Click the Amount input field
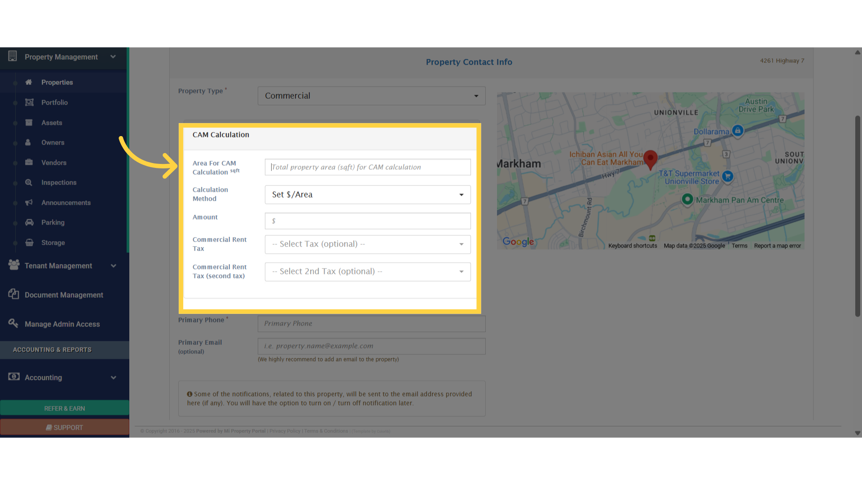The height and width of the screenshot is (485, 862). [x=367, y=221]
